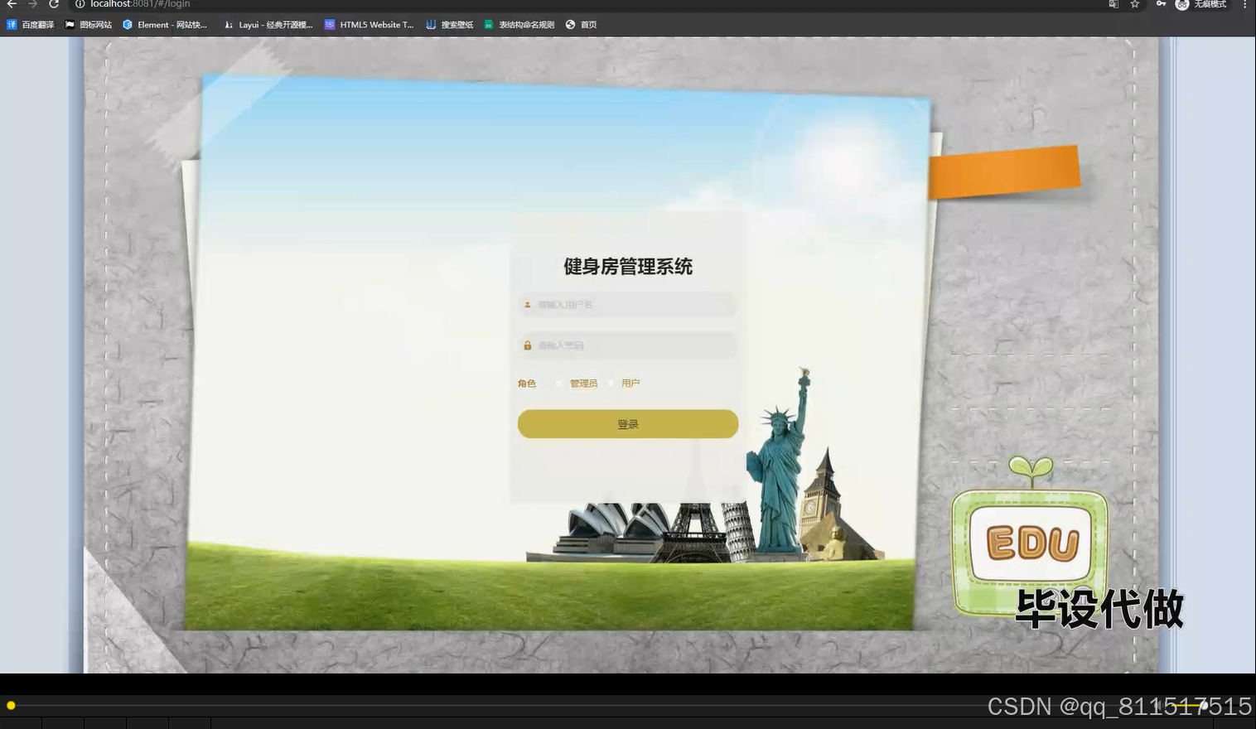Select the 管理员 role radio button
This screenshot has height=729, width=1256.
pyautogui.click(x=559, y=384)
